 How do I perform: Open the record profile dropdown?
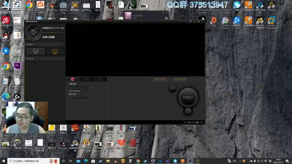[x=79, y=88]
